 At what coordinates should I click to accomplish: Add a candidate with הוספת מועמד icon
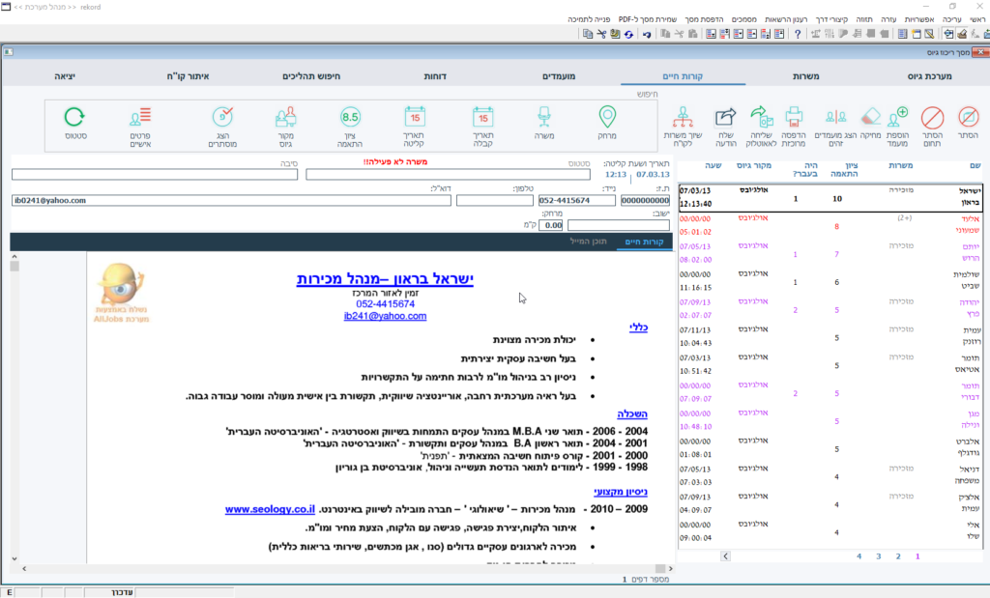tap(897, 117)
